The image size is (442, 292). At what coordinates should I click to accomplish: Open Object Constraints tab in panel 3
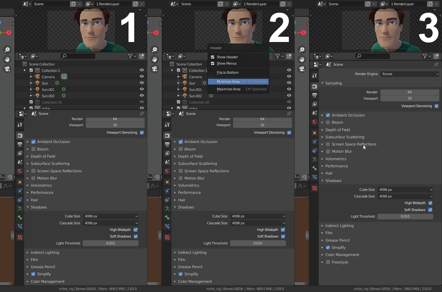[315, 151]
